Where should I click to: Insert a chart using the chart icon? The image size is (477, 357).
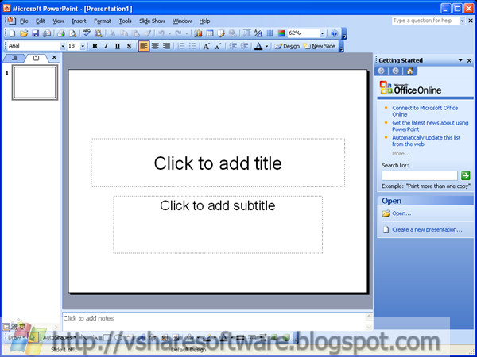click(x=199, y=33)
